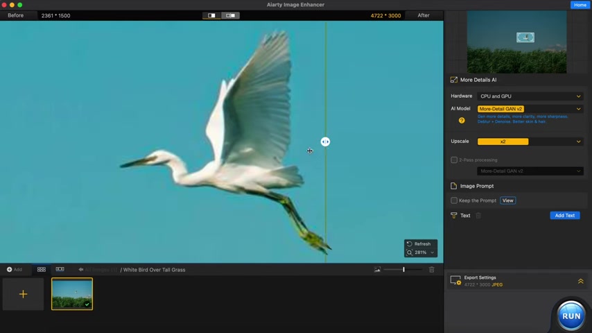This screenshot has width=592, height=333.
Task: Open the 2-Pass model dropdown
Action: 530,171
